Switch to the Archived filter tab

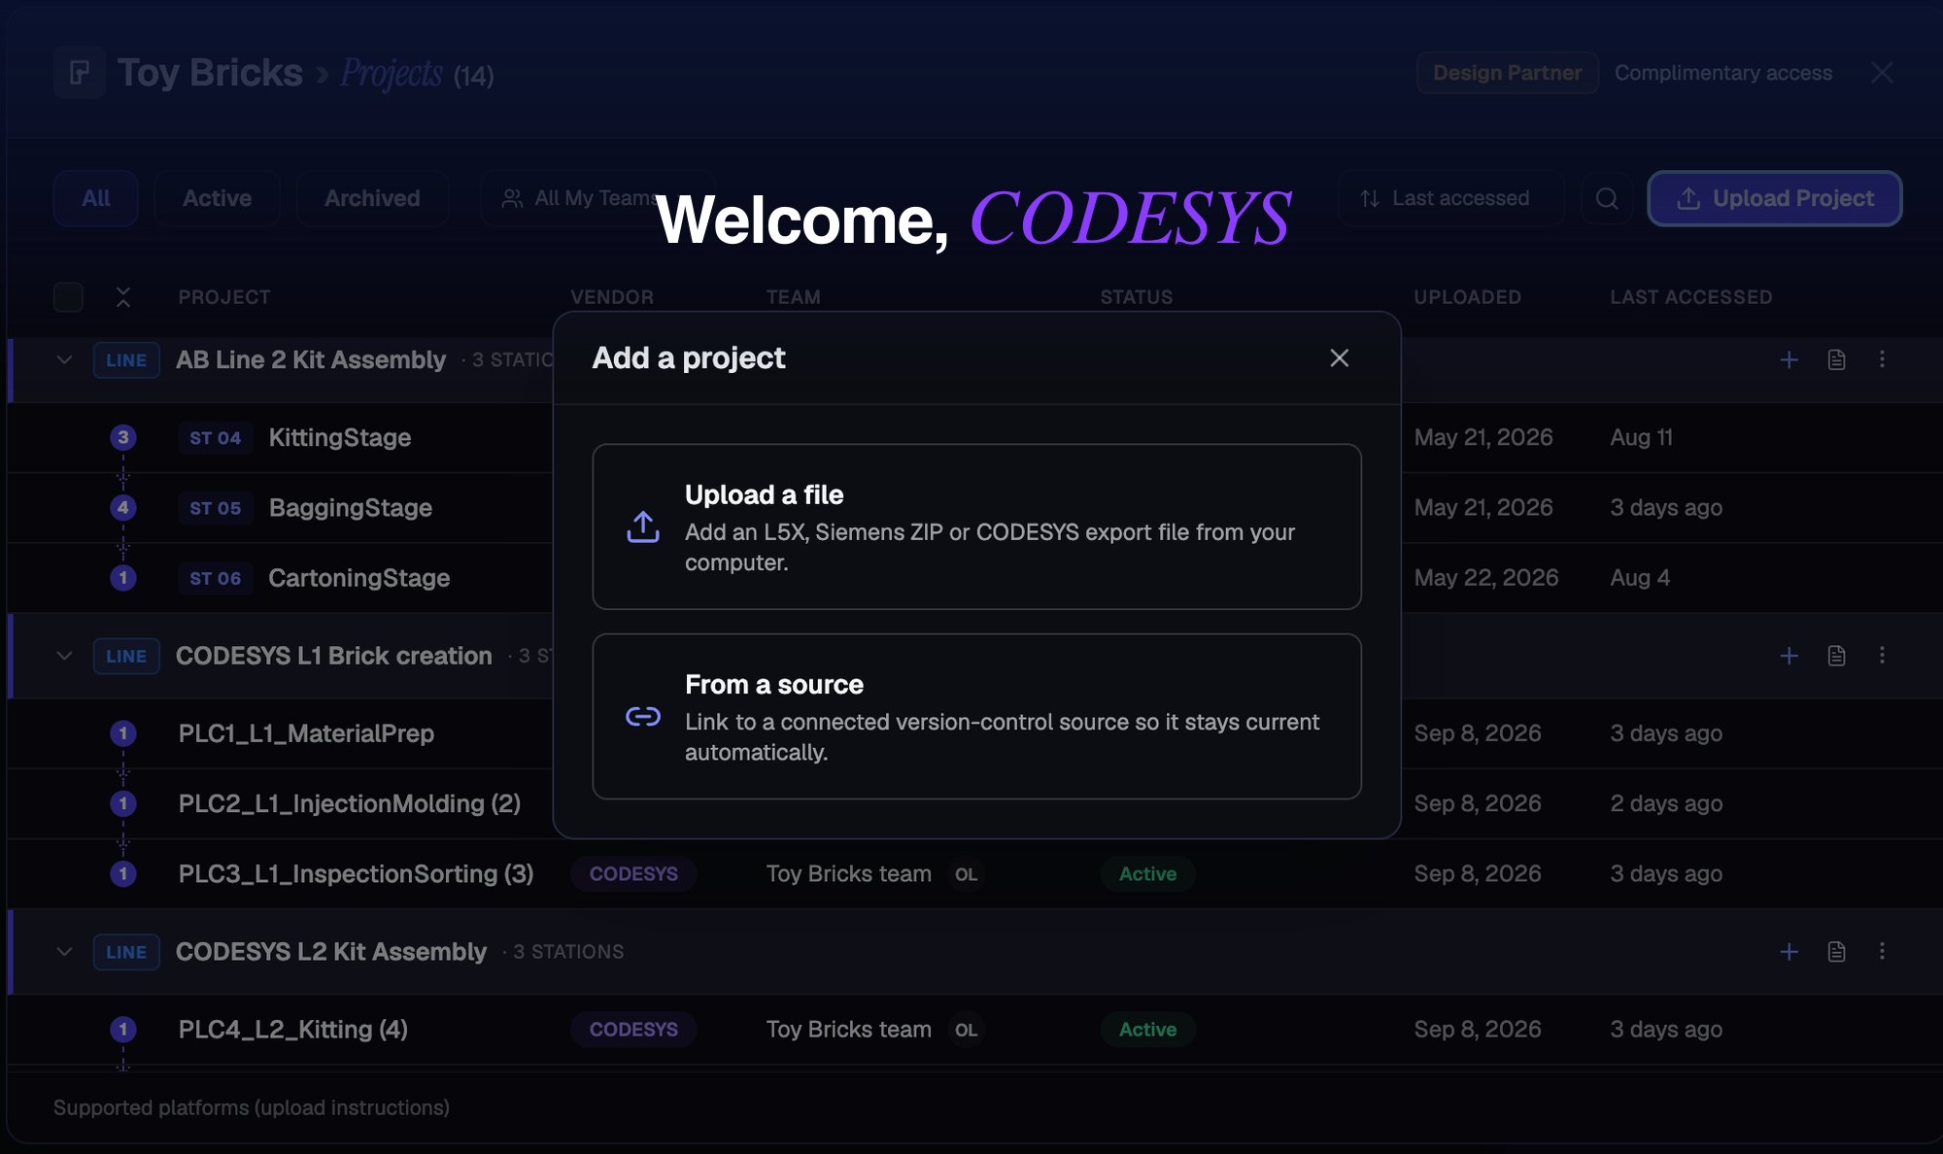[372, 198]
